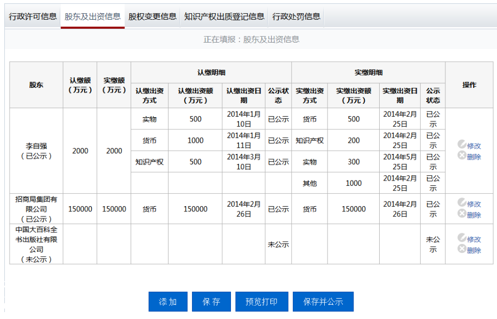Click 预览打印 to preview printing

(x=261, y=301)
